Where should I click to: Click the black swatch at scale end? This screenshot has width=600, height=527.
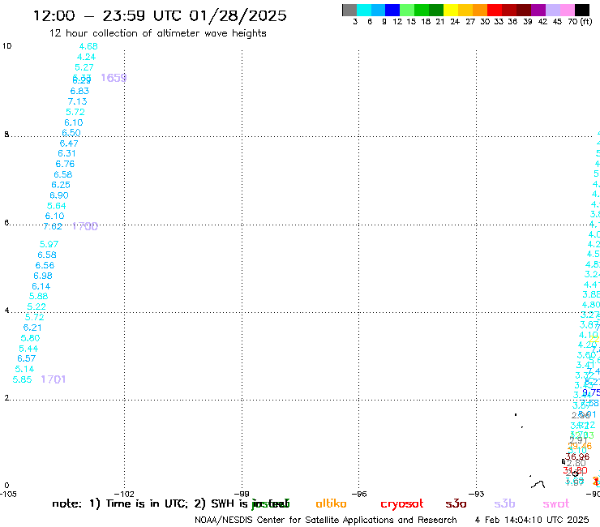582,10
